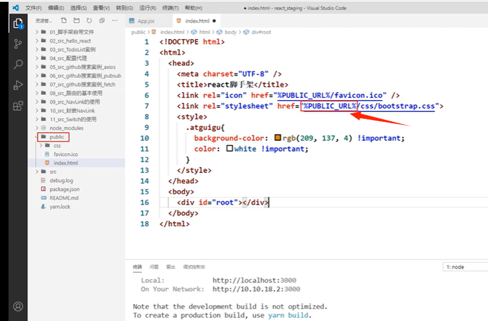This screenshot has width=488, height=321.
Task: Open the Accounts icon in activity bar
Action: pyautogui.click(x=18, y=306)
